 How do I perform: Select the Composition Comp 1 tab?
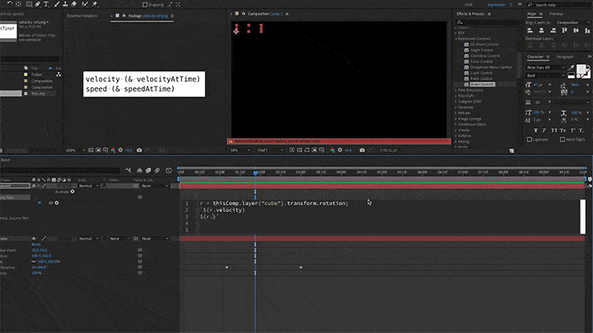pyautogui.click(x=264, y=14)
